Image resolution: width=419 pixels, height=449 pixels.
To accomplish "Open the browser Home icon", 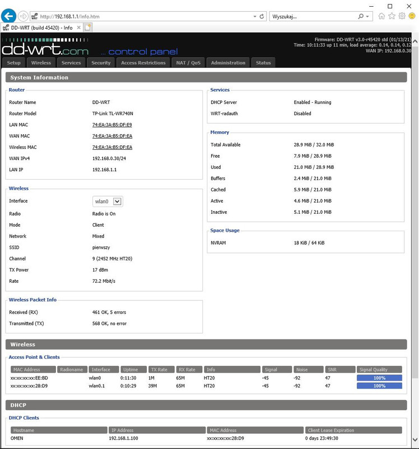I will [381, 16].
